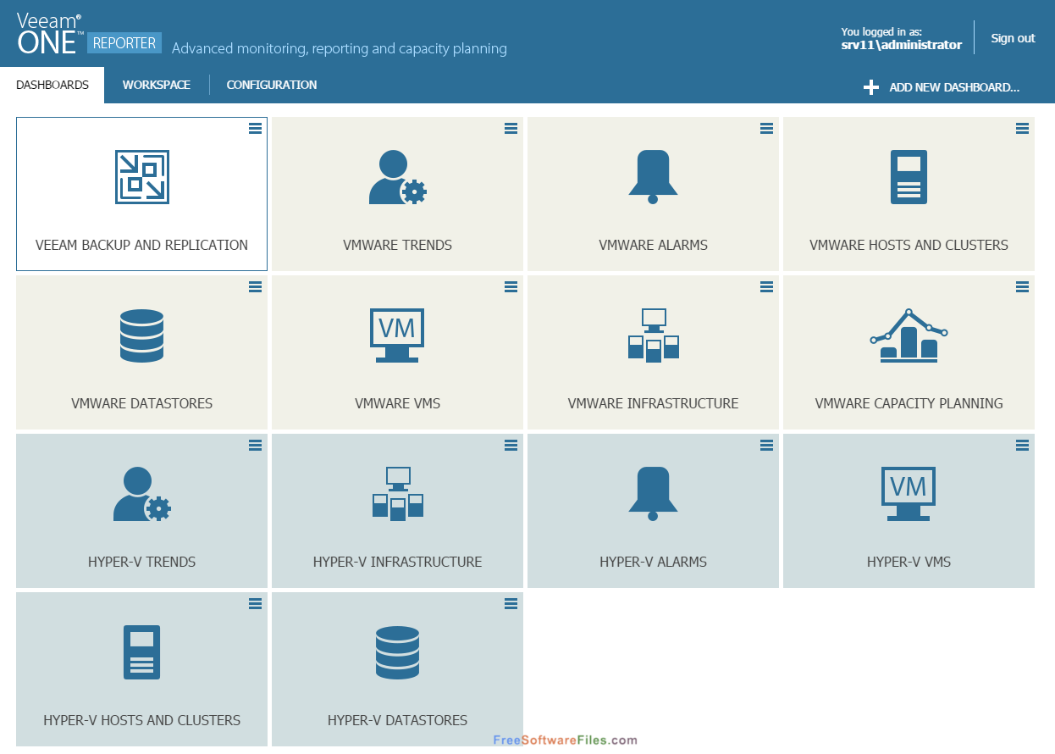Click the plus icon for adding a dashboard

[x=870, y=87]
